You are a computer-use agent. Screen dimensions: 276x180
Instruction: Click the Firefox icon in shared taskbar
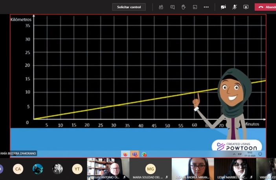tap(125, 154)
